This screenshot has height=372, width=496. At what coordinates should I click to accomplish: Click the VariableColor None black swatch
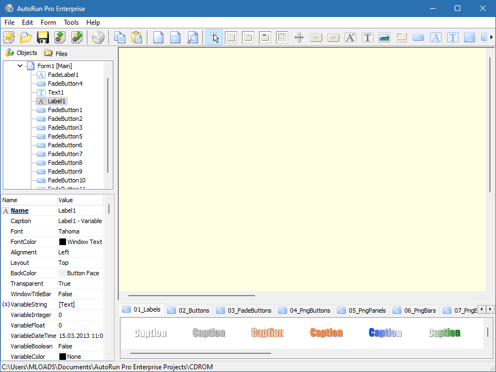point(63,357)
